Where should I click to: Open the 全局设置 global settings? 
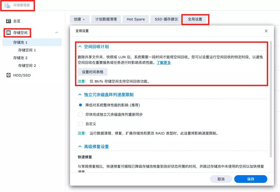tap(195, 19)
